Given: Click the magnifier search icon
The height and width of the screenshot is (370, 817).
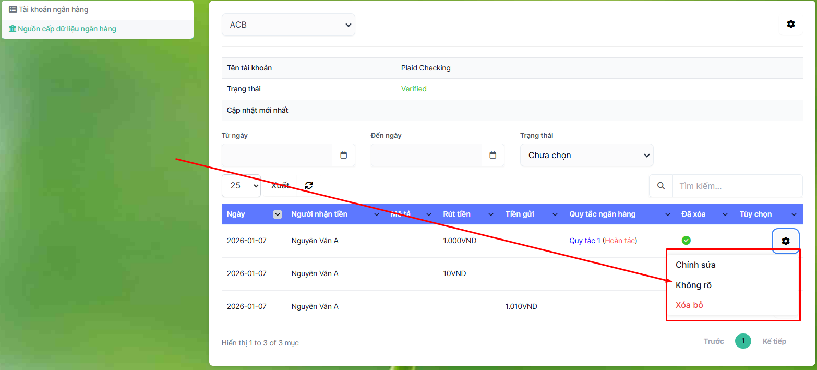Looking at the screenshot, I should coord(661,186).
